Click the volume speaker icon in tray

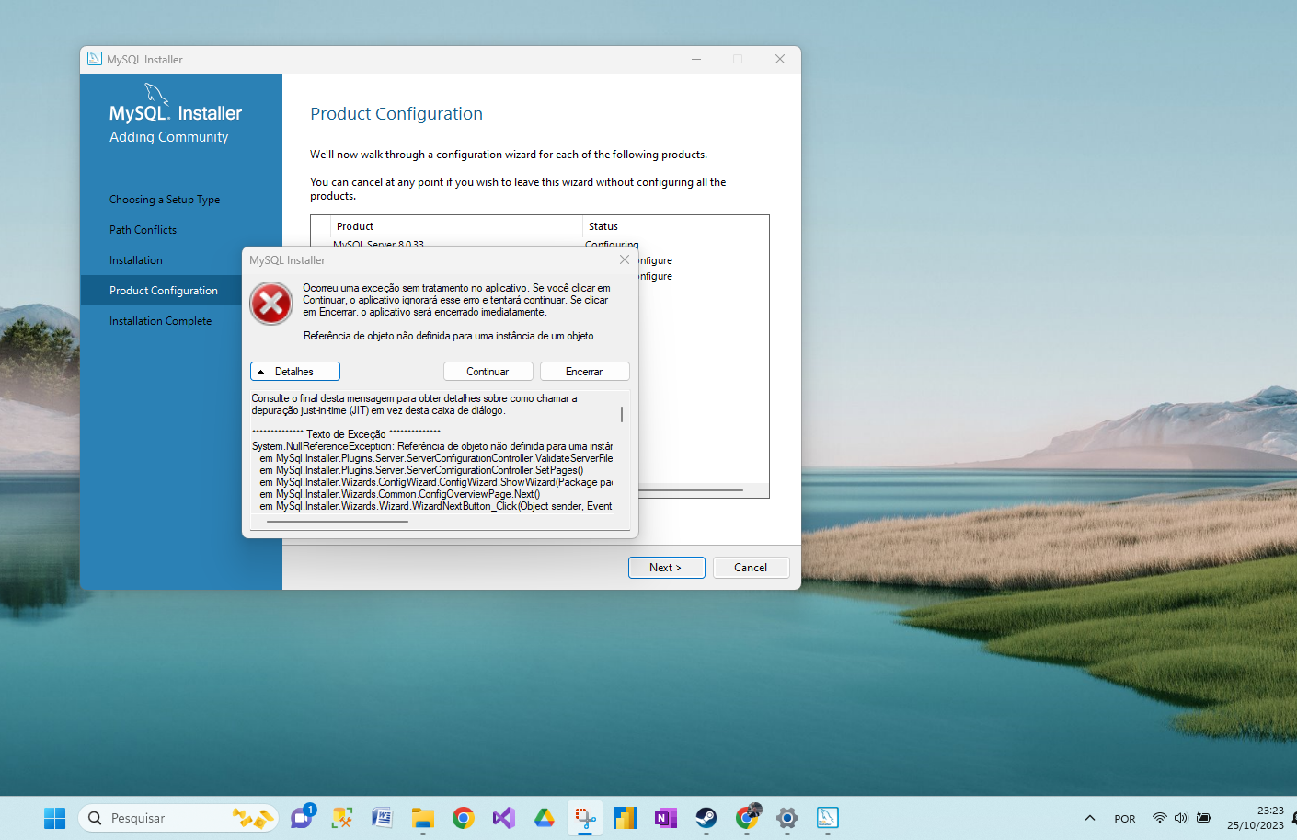pyautogui.click(x=1181, y=818)
